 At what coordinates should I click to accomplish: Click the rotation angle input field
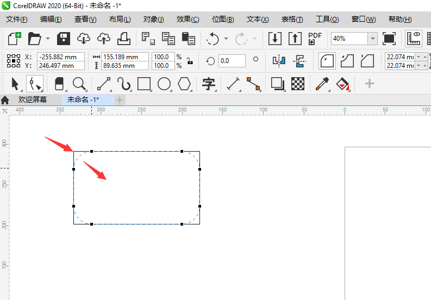point(232,61)
